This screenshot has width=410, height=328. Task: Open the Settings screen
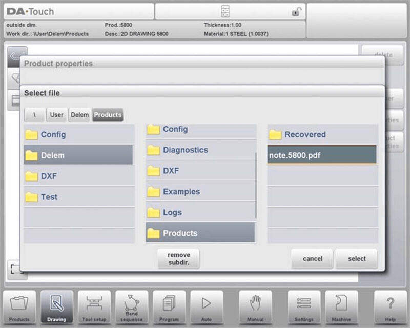304,307
